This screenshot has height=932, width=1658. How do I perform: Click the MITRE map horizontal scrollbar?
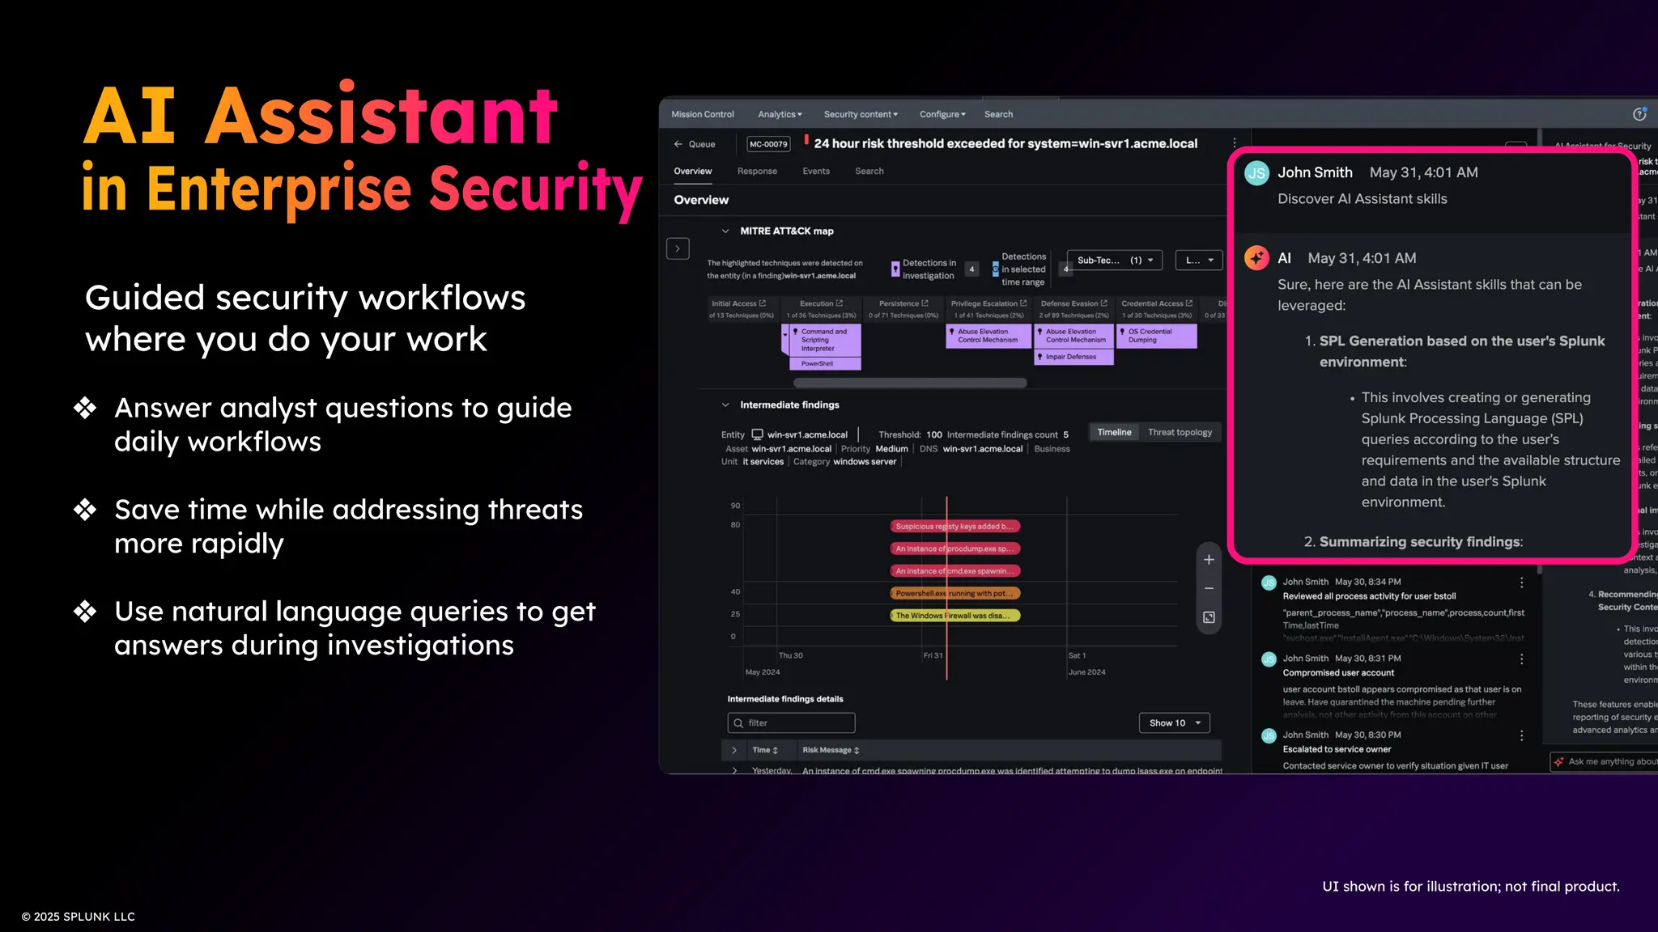[x=910, y=383]
